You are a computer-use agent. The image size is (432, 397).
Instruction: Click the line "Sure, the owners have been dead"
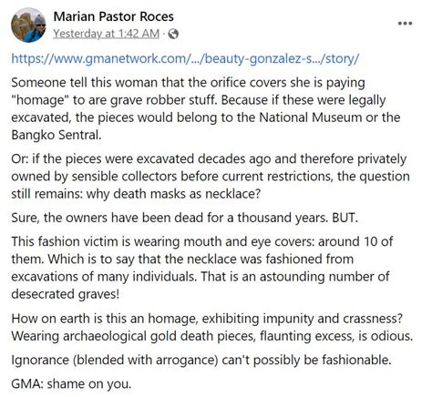tap(184, 218)
